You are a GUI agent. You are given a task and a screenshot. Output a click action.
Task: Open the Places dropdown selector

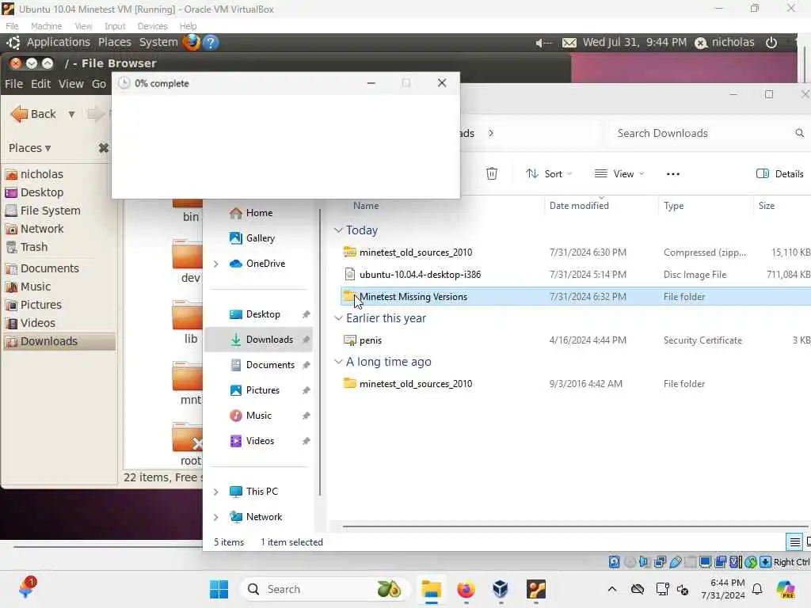coord(30,148)
